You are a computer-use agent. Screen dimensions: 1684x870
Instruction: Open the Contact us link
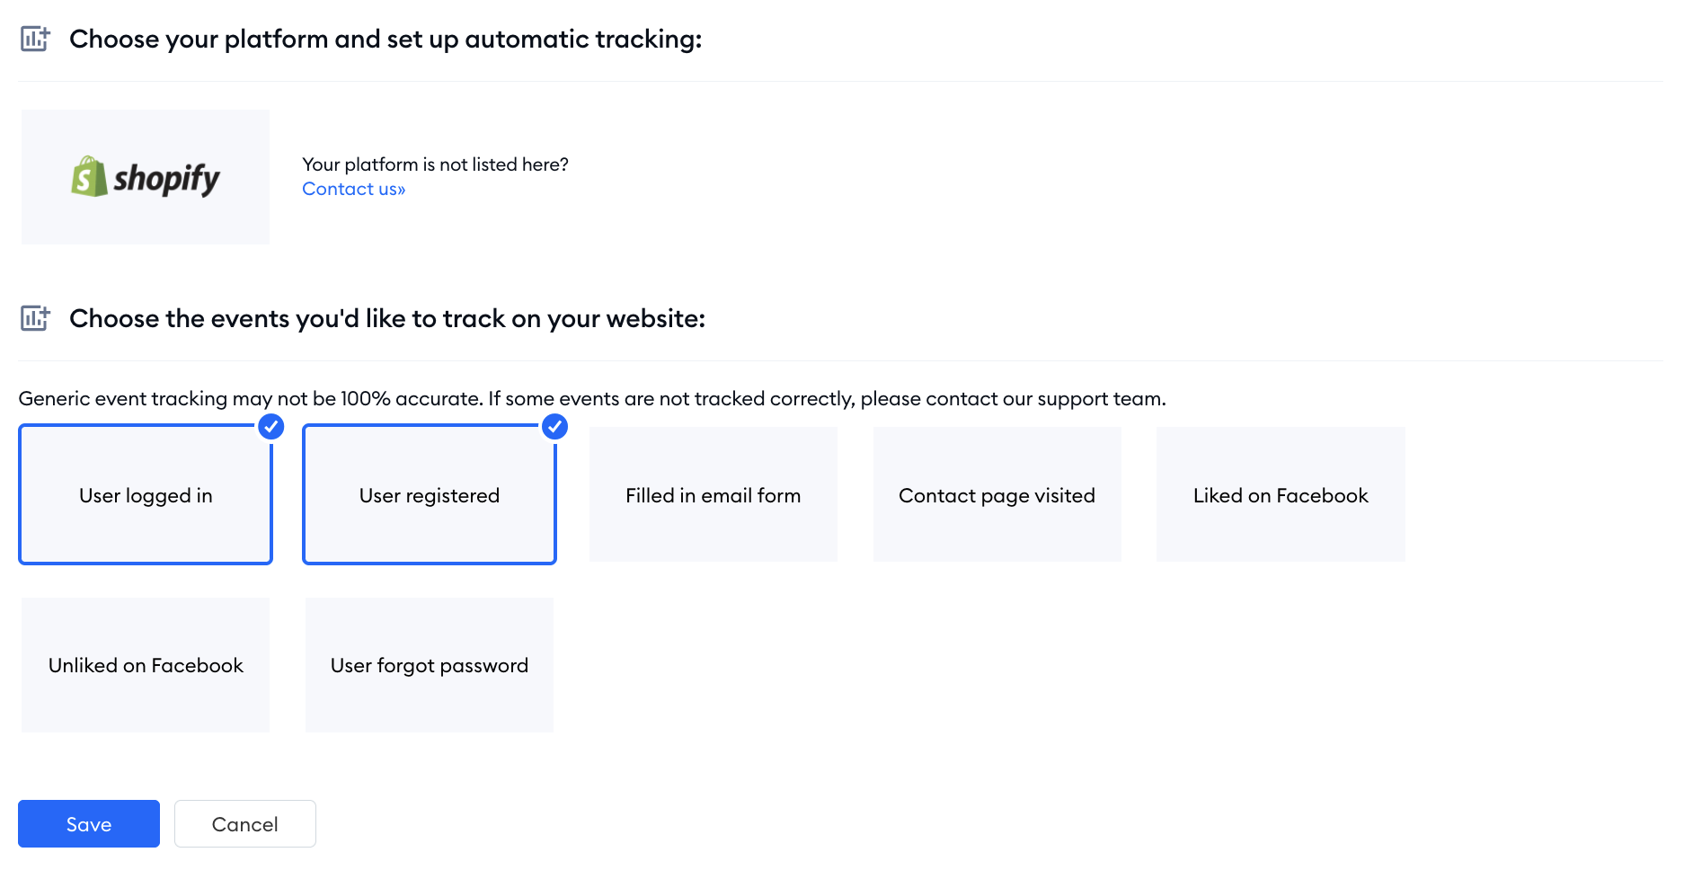354,189
